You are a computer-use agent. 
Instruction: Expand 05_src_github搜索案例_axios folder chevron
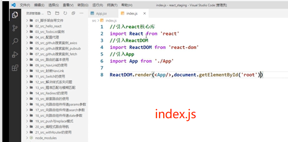(x=27, y=43)
